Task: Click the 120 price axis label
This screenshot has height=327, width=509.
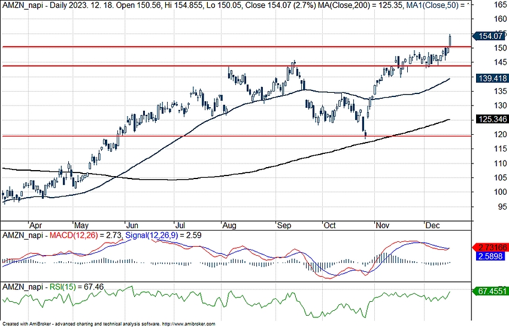Action: click(x=500, y=134)
